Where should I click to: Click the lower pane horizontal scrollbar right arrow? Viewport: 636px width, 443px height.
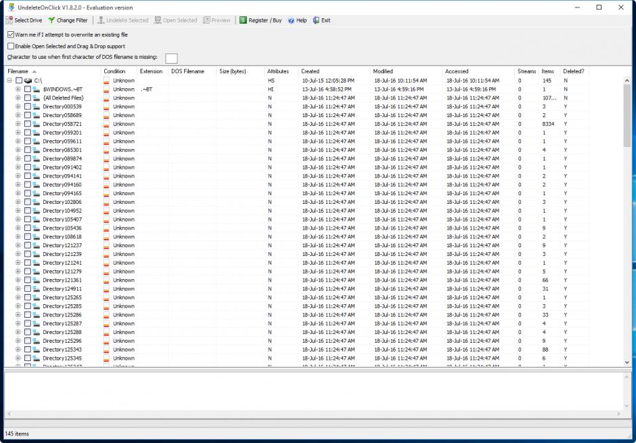618,414
